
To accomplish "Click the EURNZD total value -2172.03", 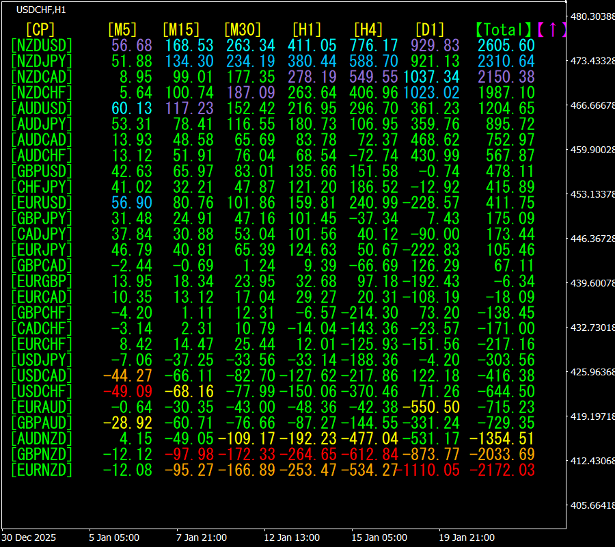I will coord(502,470).
